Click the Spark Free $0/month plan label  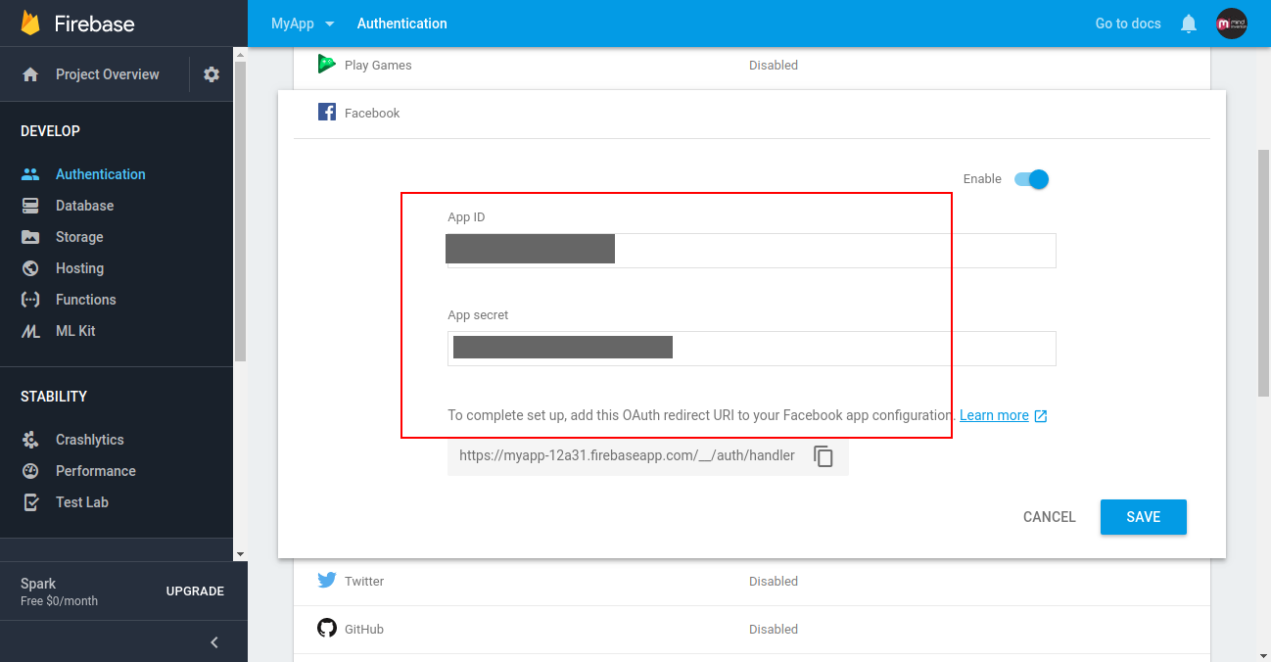[x=59, y=591]
